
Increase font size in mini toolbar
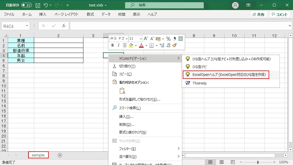point(146,38)
